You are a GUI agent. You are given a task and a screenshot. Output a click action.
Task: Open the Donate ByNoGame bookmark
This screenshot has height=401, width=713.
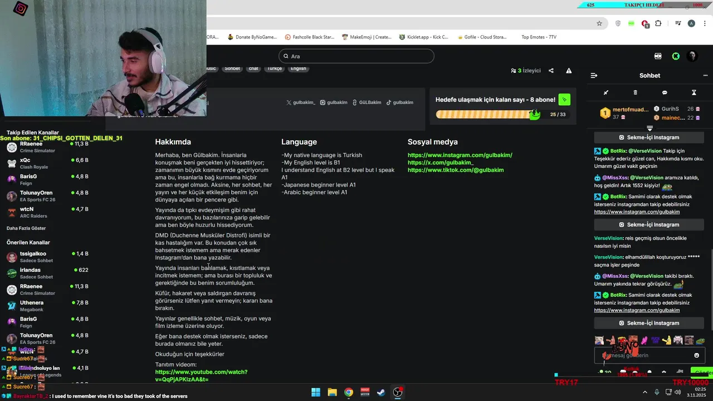(x=252, y=37)
